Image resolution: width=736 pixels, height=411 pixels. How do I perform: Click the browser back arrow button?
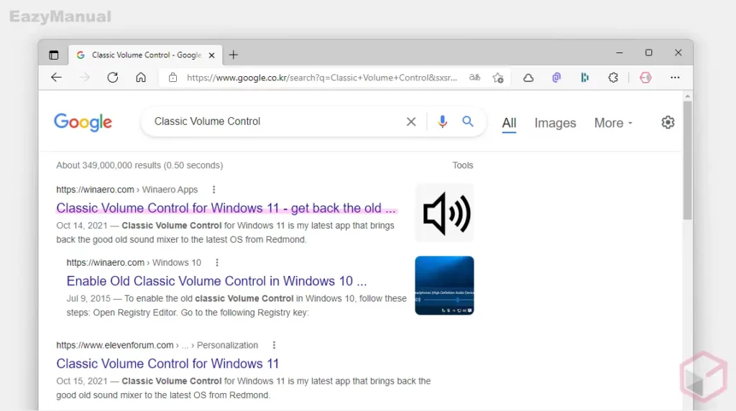click(57, 78)
